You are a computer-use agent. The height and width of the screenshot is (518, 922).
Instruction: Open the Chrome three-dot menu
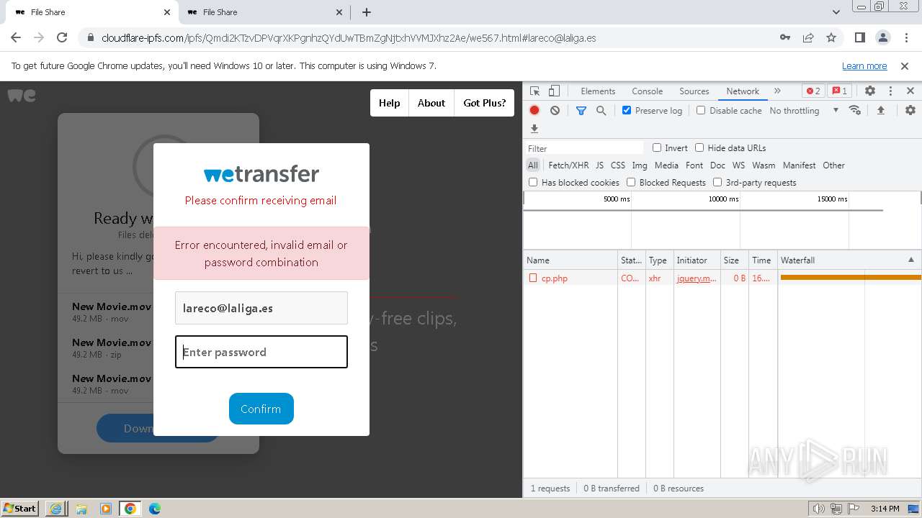[x=905, y=37]
